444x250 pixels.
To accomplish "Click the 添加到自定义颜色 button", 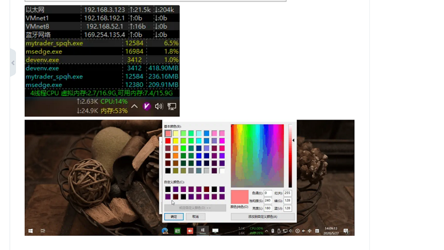I will 263,217.
